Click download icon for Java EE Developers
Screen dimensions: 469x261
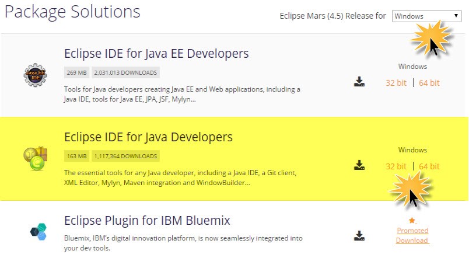click(359, 82)
